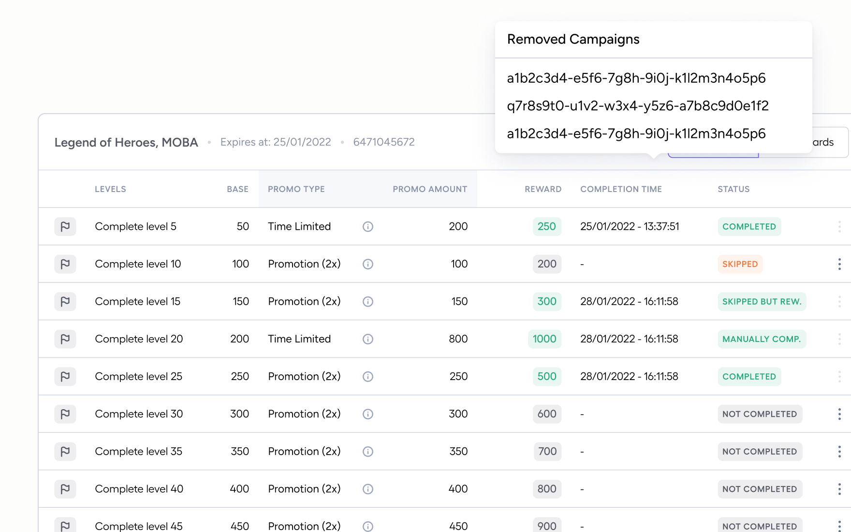Viewport: 851px width, 532px height.
Task: Click the REWARD column header
Action: pyautogui.click(x=543, y=189)
